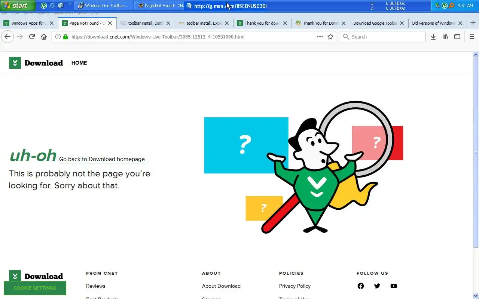Click the vertical scrollbar thumb
Viewport: 479px width, 299px height.
click(x=476, y=152)
